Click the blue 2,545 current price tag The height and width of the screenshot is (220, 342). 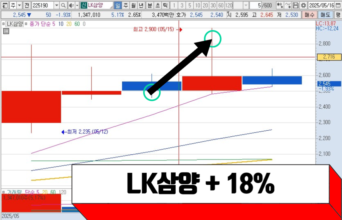329,84
